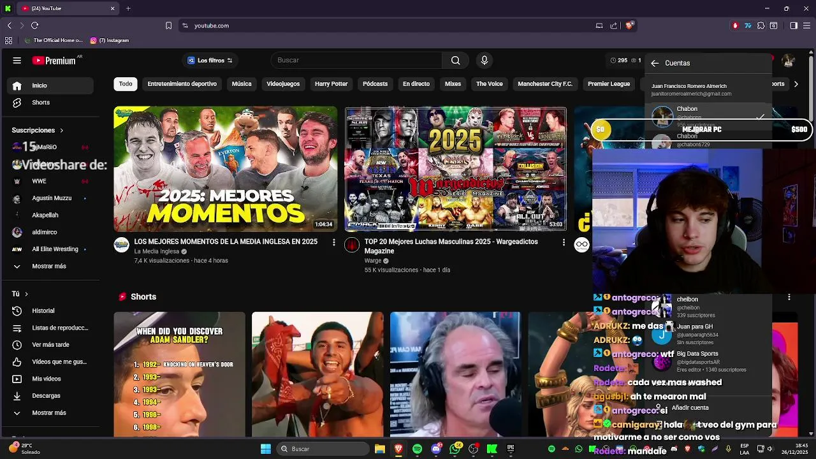This screenshot has width=816, height=459.
Task: Open Discord from the taskbar
Action: [436, 449]
